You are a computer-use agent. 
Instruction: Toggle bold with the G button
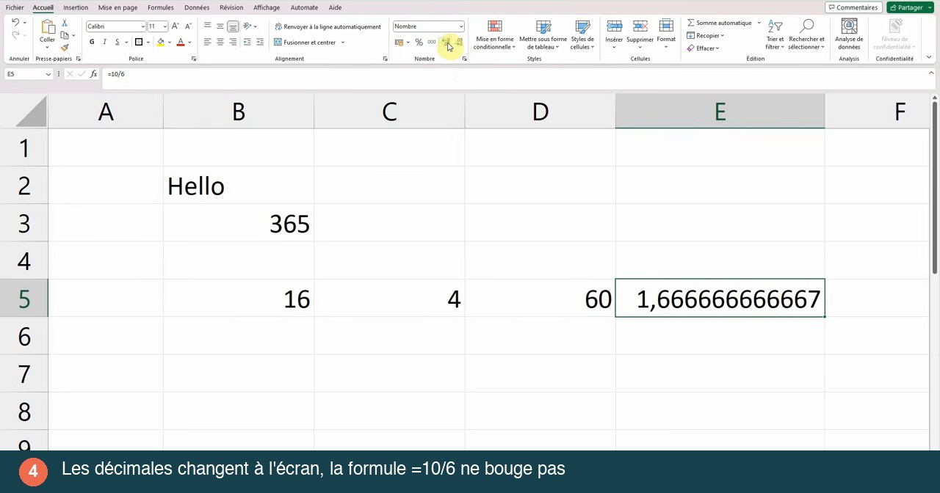point(92,43)
